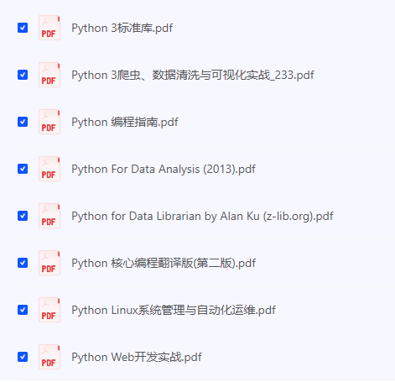The image size is (395, 382).
Task: Toggle checkbox for Python 核心编程翻译版(第二版).pdf
Action: pyautogui.click(x=23, y=263)
